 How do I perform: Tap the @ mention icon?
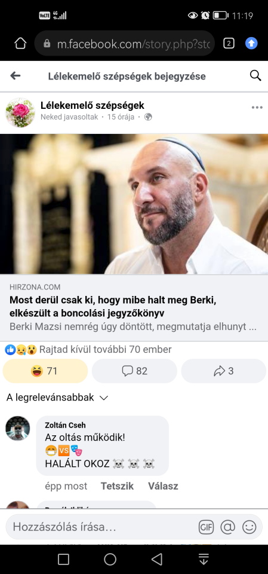pos(228,527)
